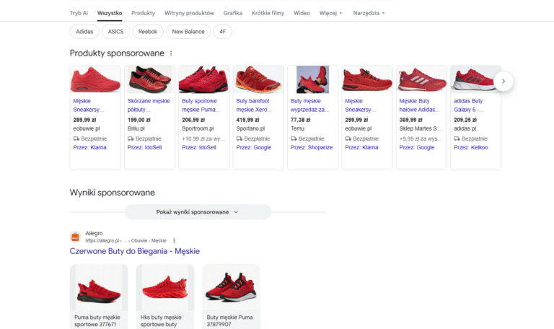Click the Allegro favicon icon
The width and height of the screenshot is (554, 329).
click(x=75, y=237)
